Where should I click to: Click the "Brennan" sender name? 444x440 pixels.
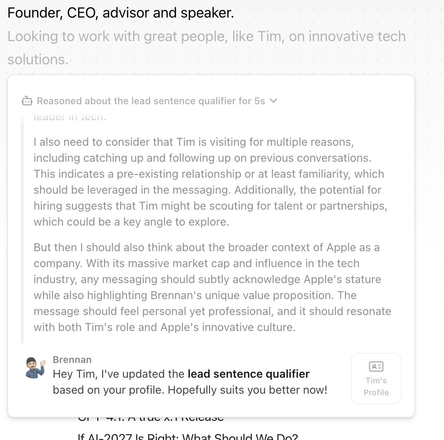(x=72, y=360)
